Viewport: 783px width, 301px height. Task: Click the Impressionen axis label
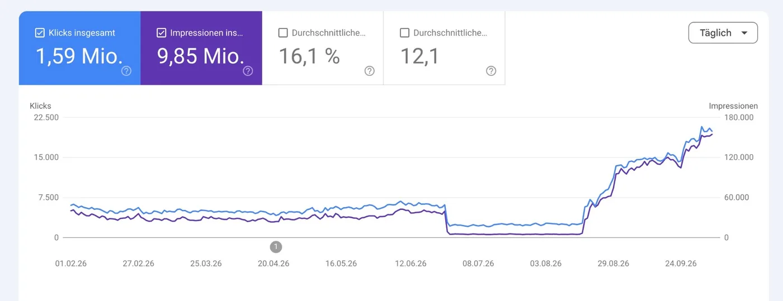pyautogui.click(x=733, y=106)
